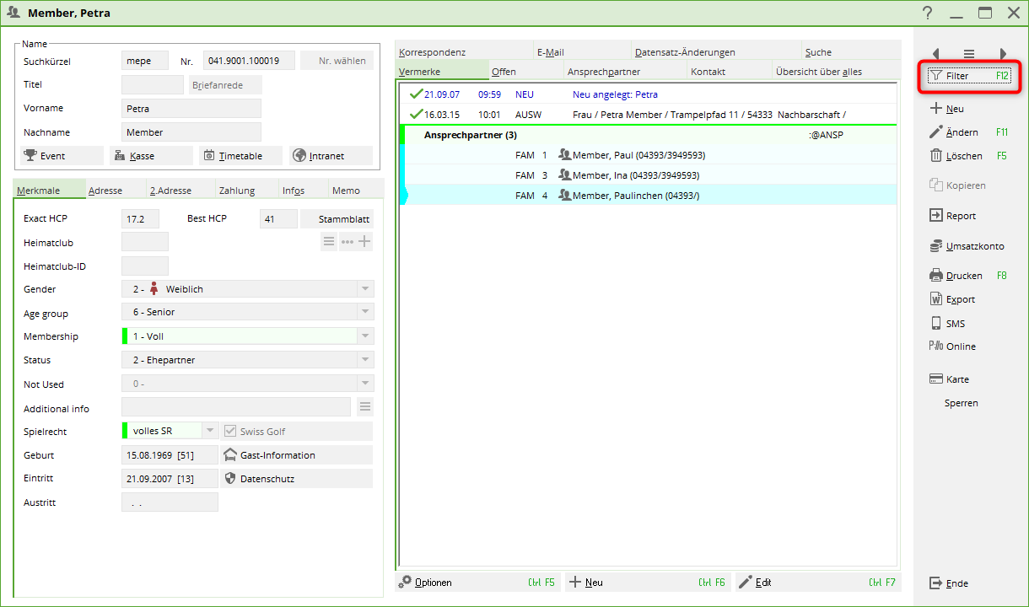This screenshot has width=1029, height=607.
Task: Toggle the Swiss Golf checkbox
Action: tap(229, 431)
